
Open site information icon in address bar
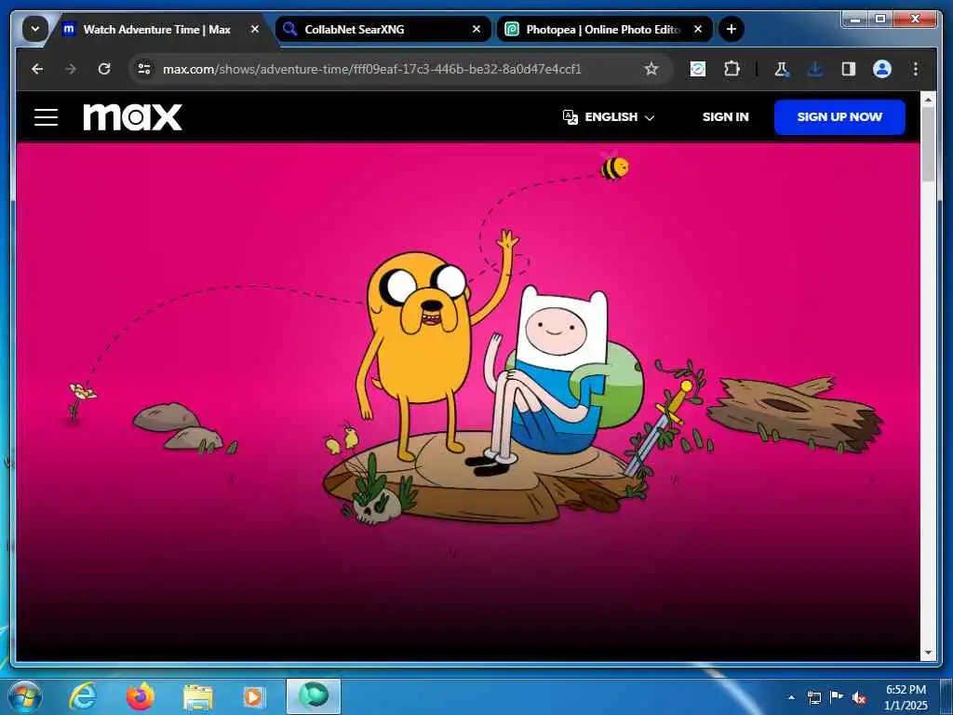pos(144,69)
